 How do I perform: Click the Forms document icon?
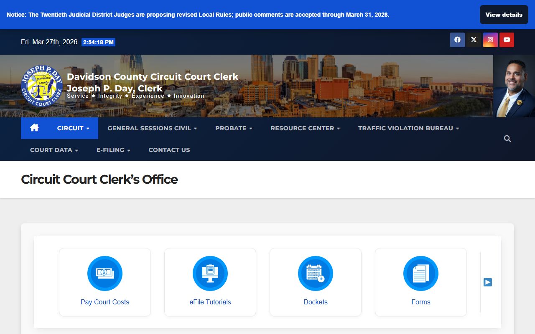(x=421, y=273)
